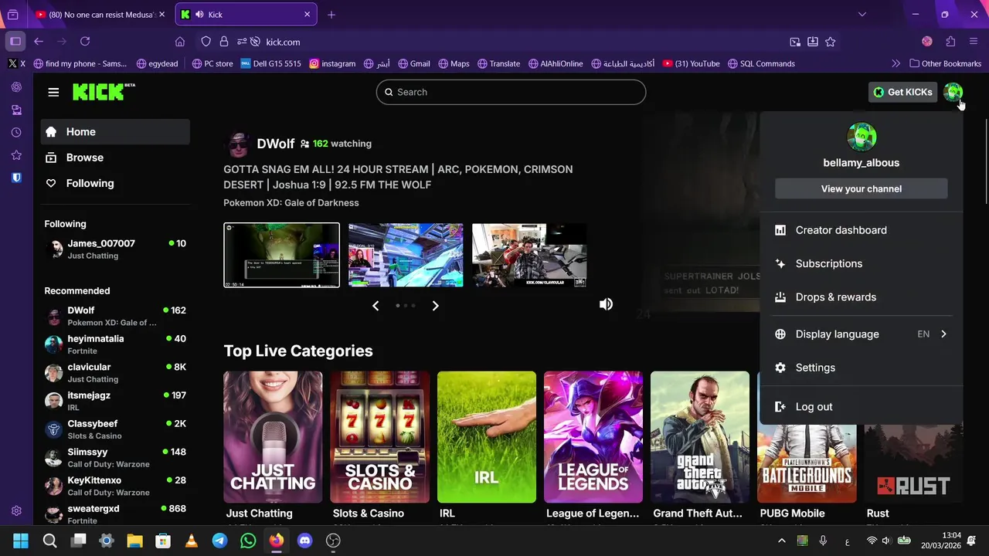Image resolution: width=989 pixels, height=556 pixels.
Task: Open itsmejagz recommended channel
Action: tap(115, 401)
